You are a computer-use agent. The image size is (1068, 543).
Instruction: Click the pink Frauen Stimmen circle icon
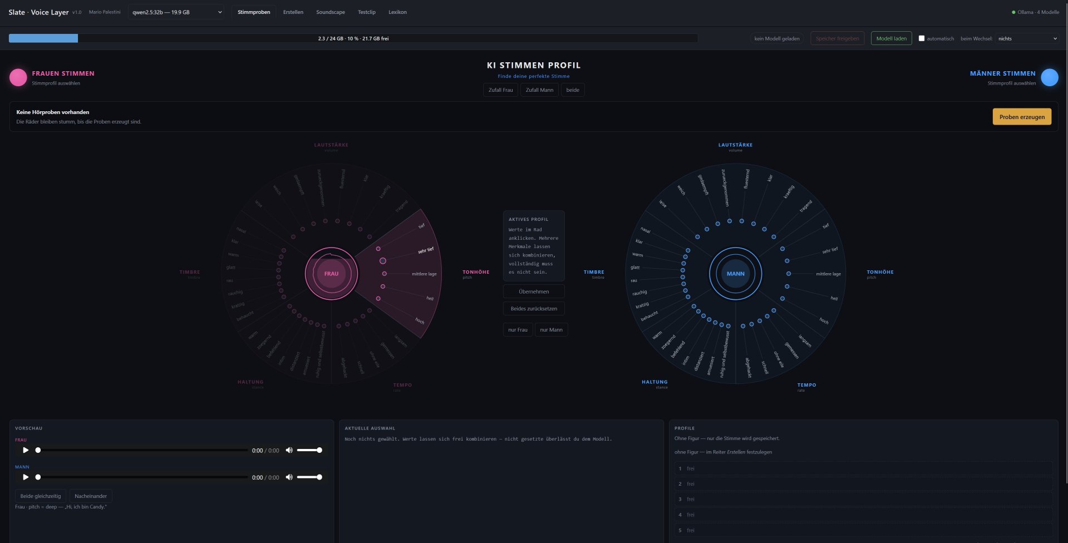click(x=18, y=77)
